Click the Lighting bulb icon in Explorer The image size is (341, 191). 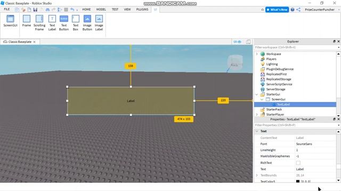(x=263, y=64)
